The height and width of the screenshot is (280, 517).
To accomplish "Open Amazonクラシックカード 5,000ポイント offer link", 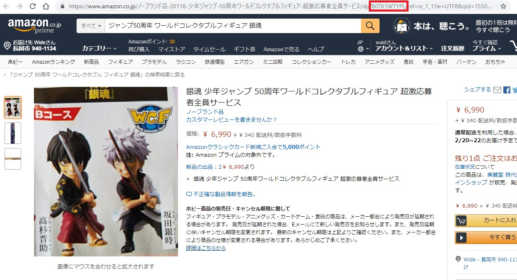I will (x=253, y=147).
